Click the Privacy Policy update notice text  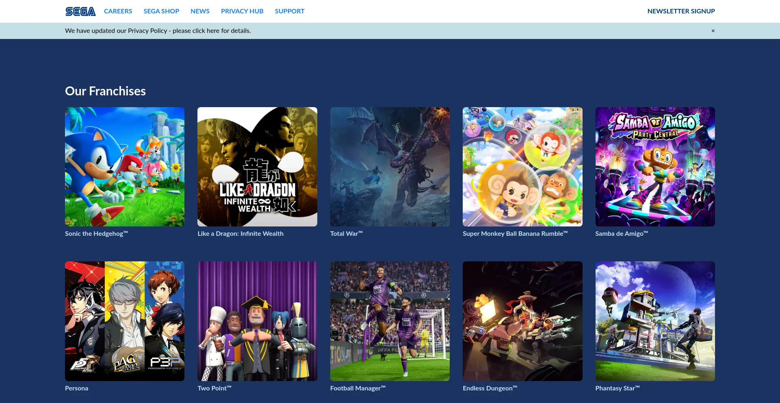point(158,31)
